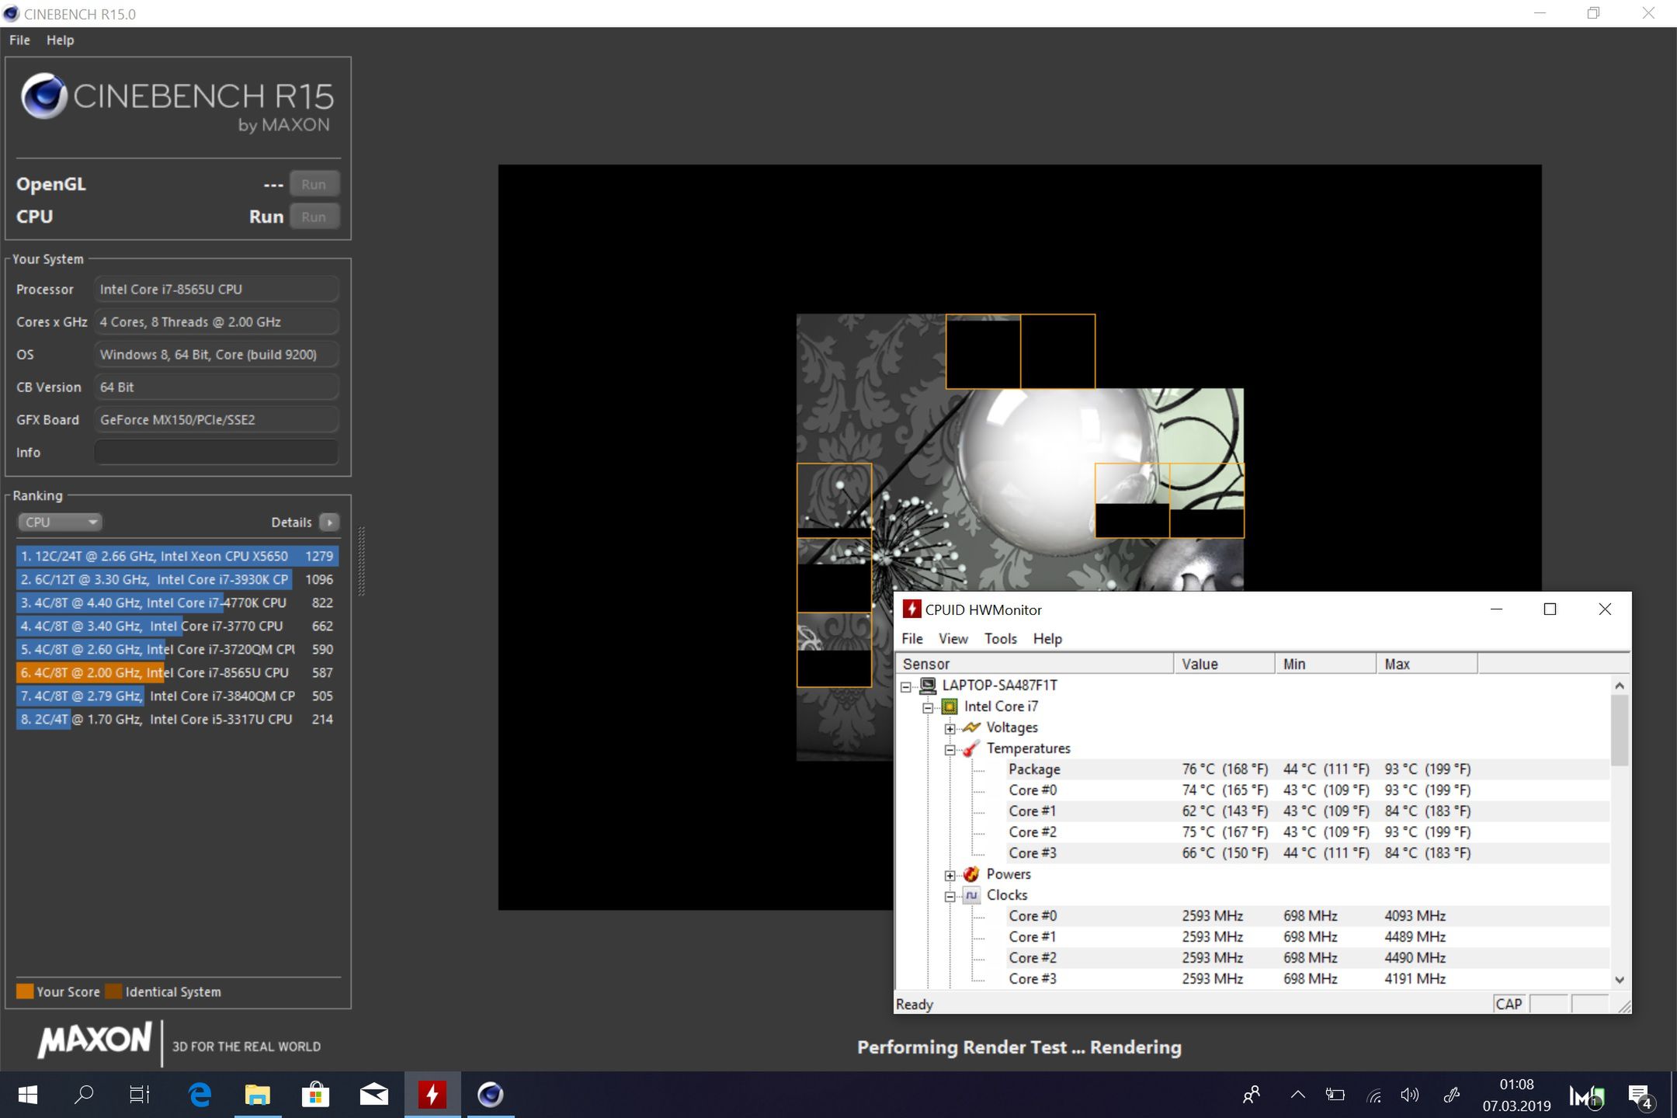
Task: Open the Mail app on the taskbar
Action: coord(373,1095)
